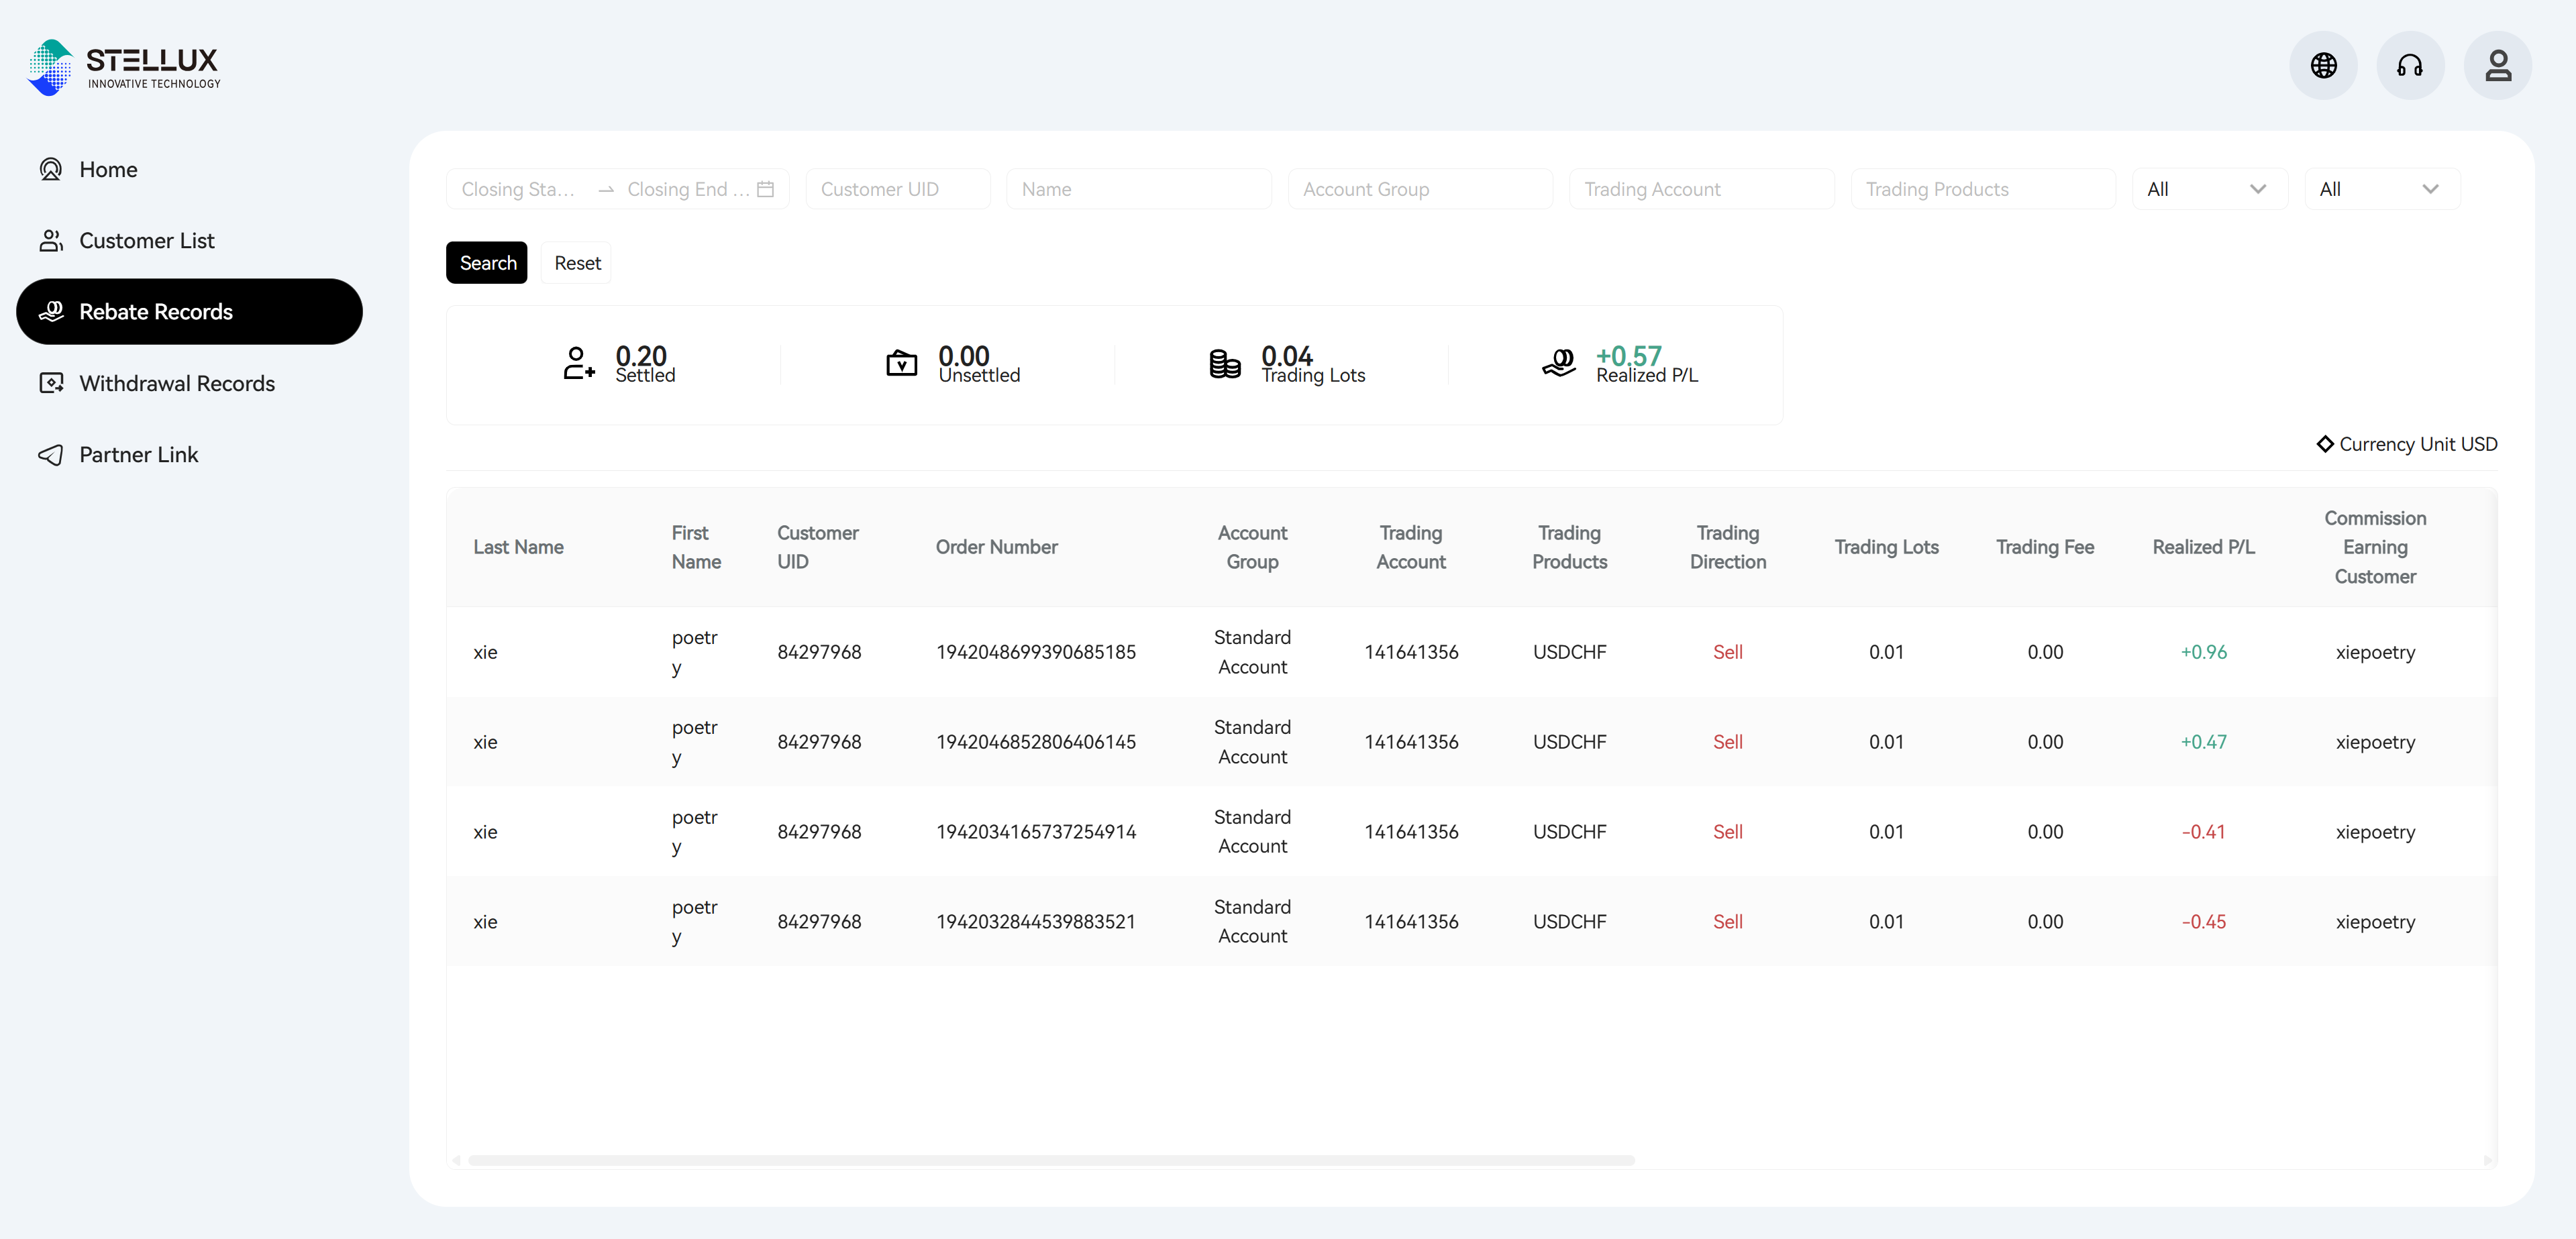Click the Rebate Records sidebar icon
This screenshot has width=2576, height=1239.
[x=51, y=312]
